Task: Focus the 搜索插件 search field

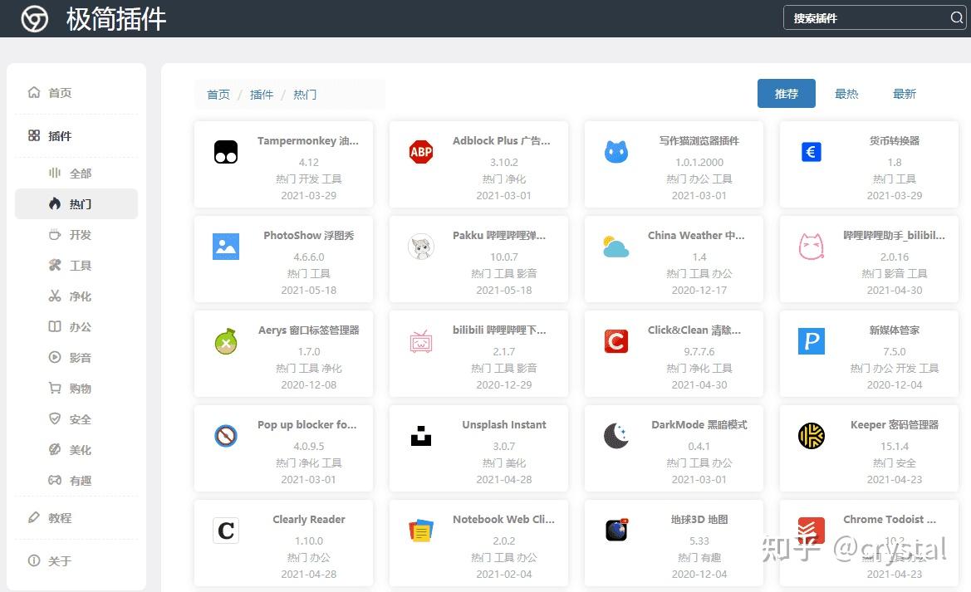Action: 875,18
